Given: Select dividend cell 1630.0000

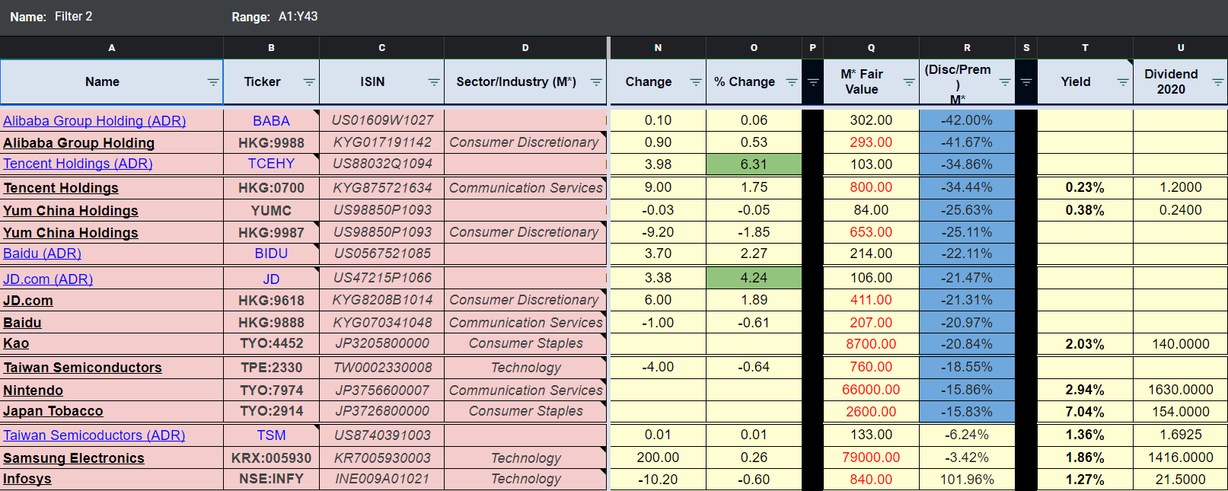Looking at the screenshot, I should tap(1181, 390).
